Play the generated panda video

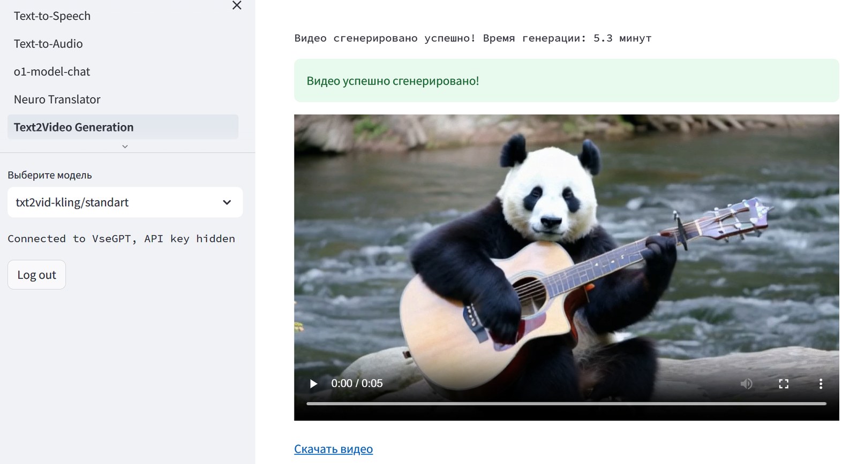coord(313,384)
